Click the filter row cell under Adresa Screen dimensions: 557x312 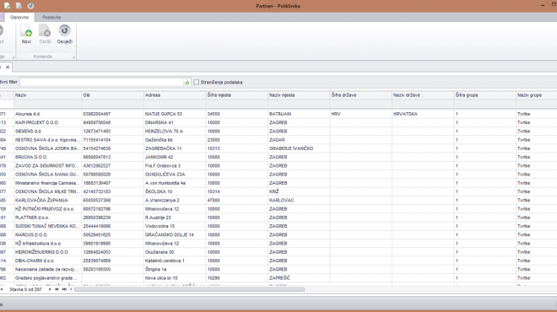point(175,105)
